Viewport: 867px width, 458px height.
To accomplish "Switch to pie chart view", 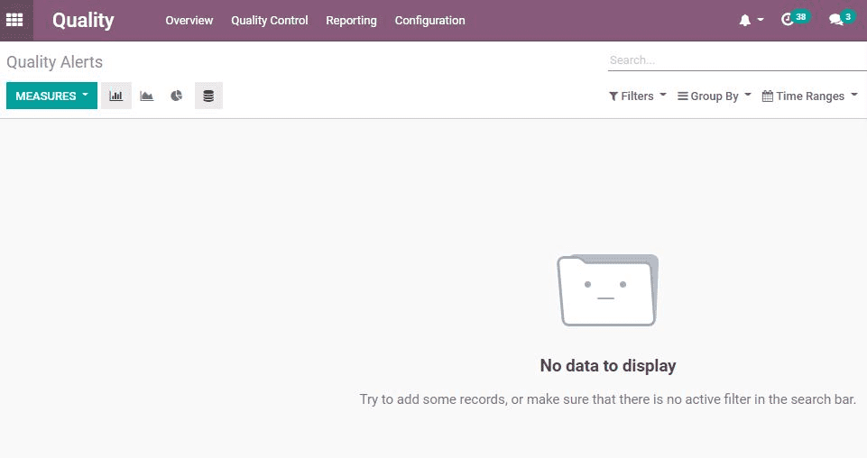I will point(177,96).
